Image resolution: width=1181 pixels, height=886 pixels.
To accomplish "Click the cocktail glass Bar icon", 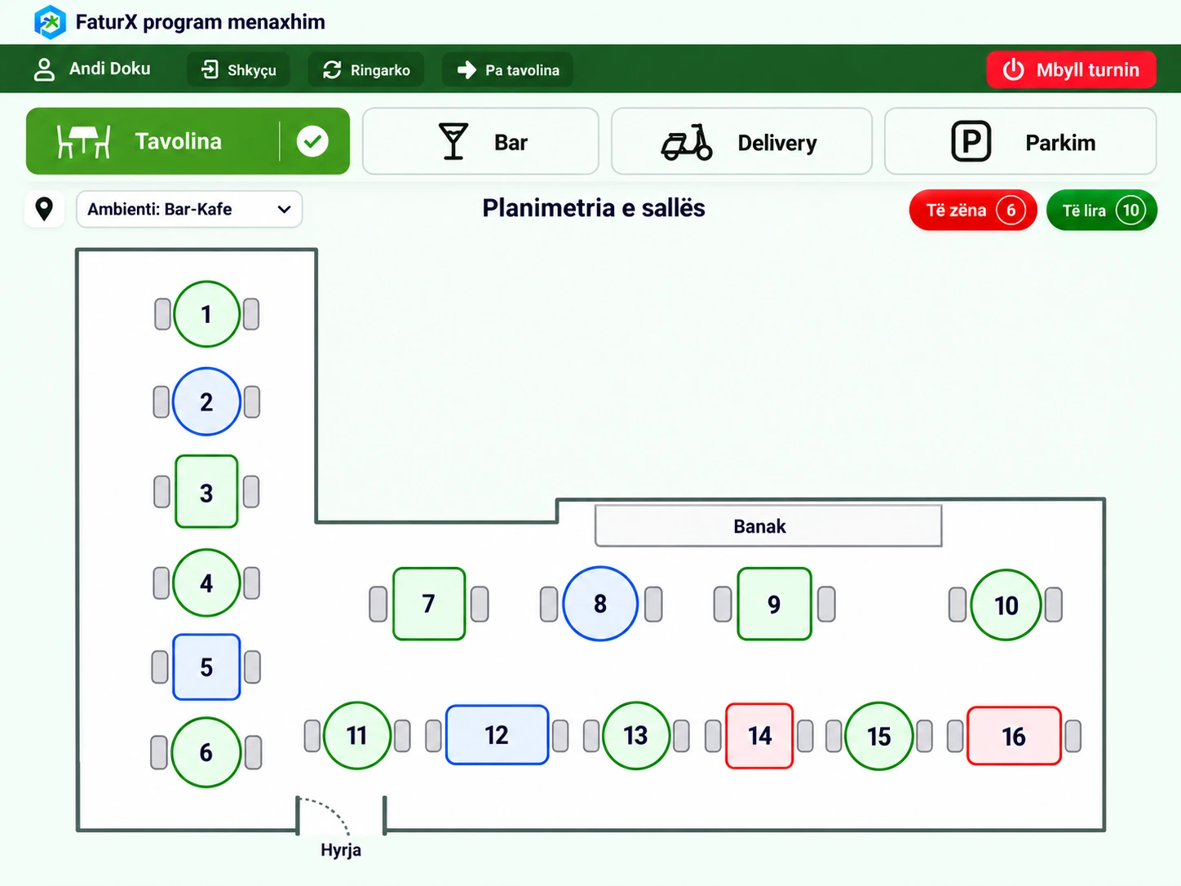I will (453, 142).
